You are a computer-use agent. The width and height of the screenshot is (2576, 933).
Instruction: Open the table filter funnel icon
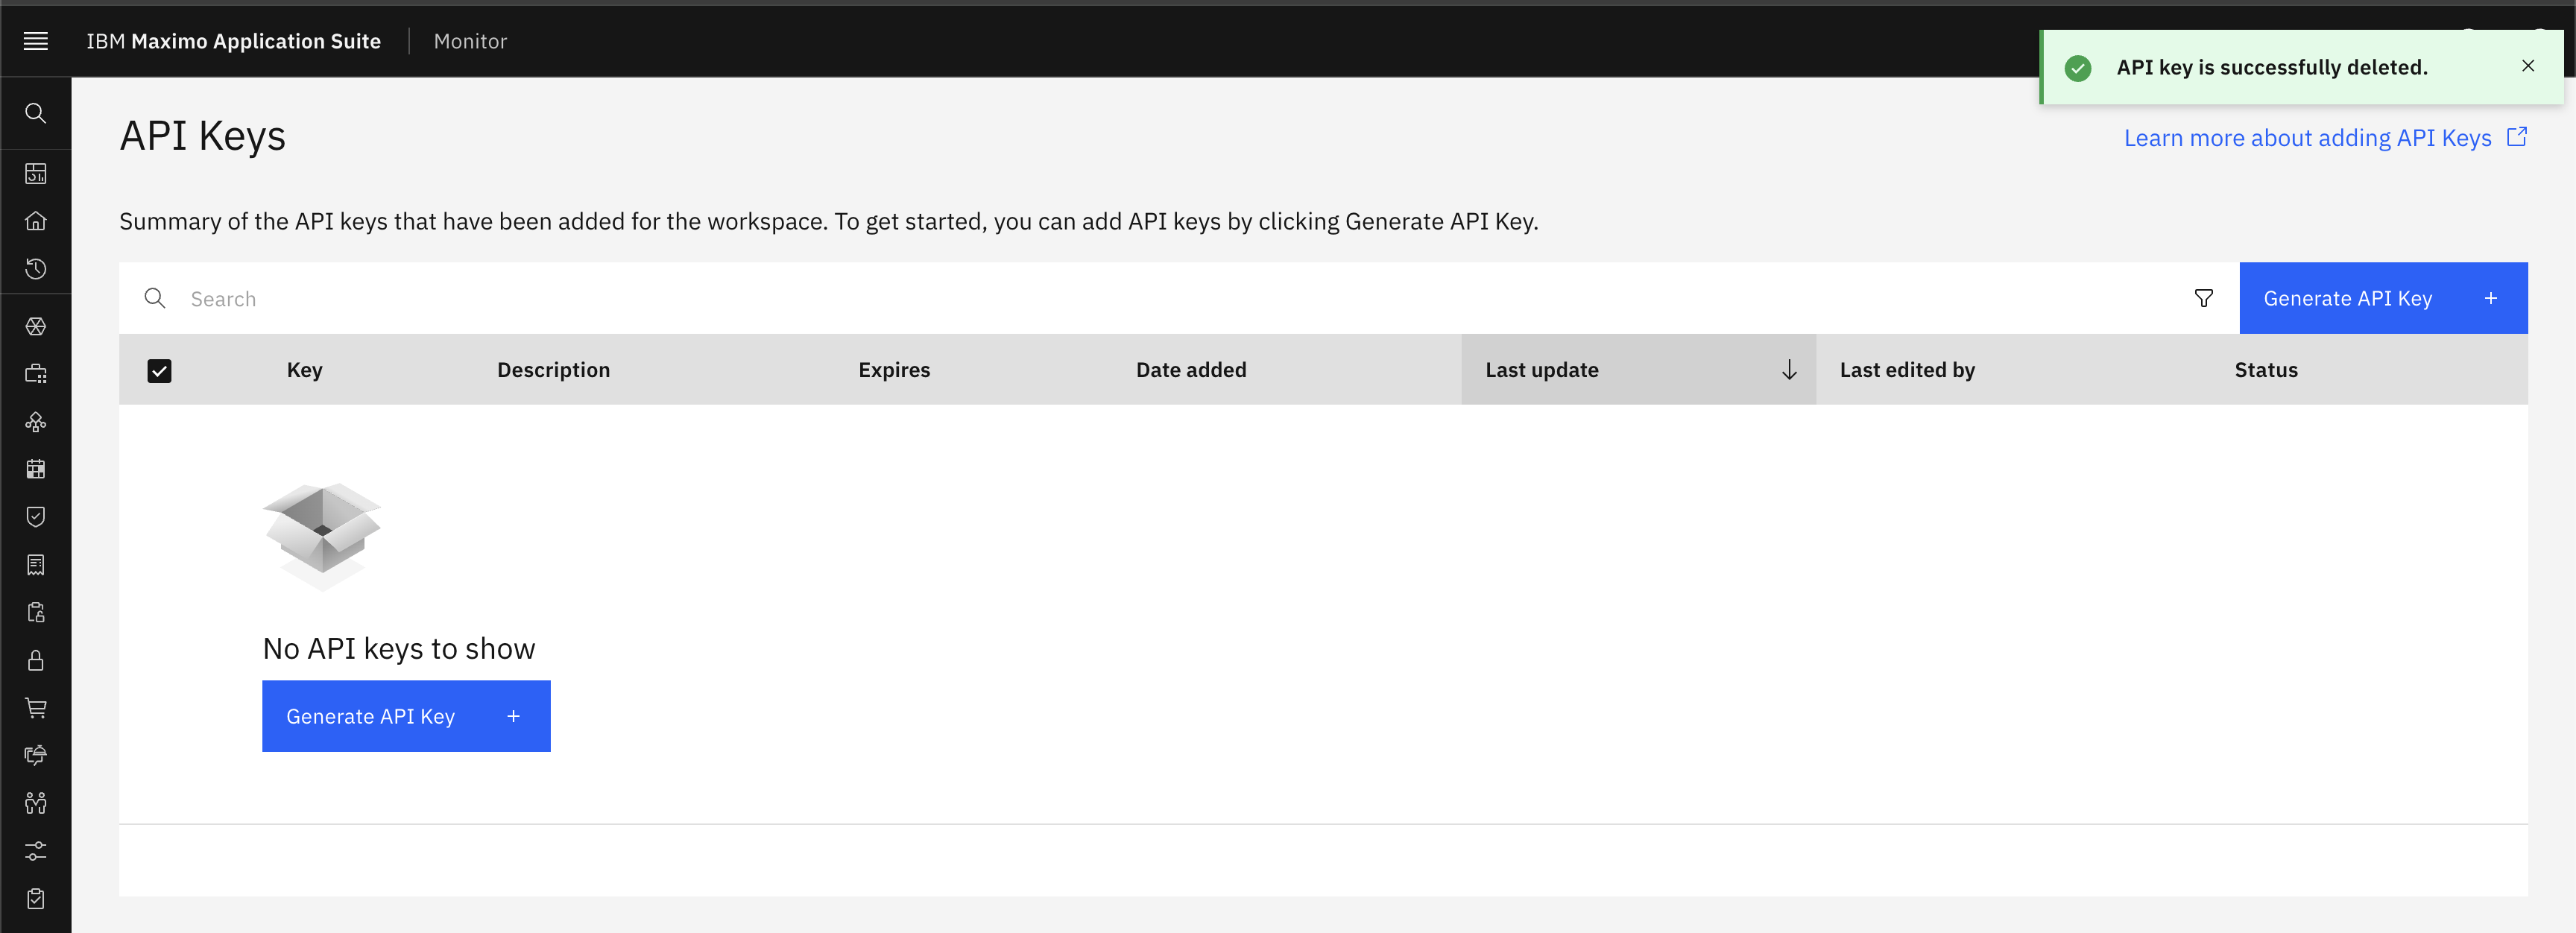[2203, 298]
